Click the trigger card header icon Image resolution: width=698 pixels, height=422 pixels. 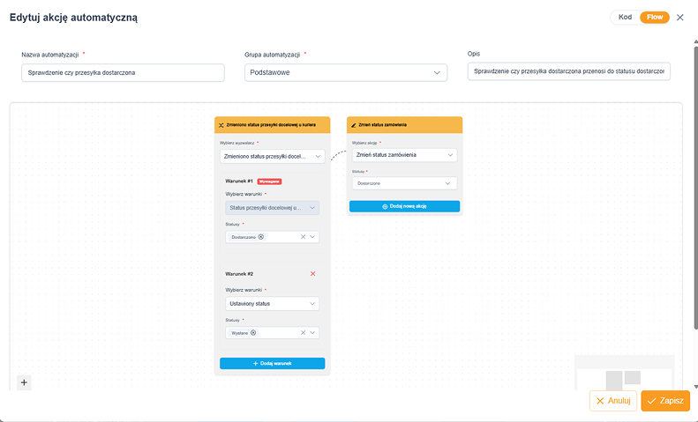[x=221, y=125]
